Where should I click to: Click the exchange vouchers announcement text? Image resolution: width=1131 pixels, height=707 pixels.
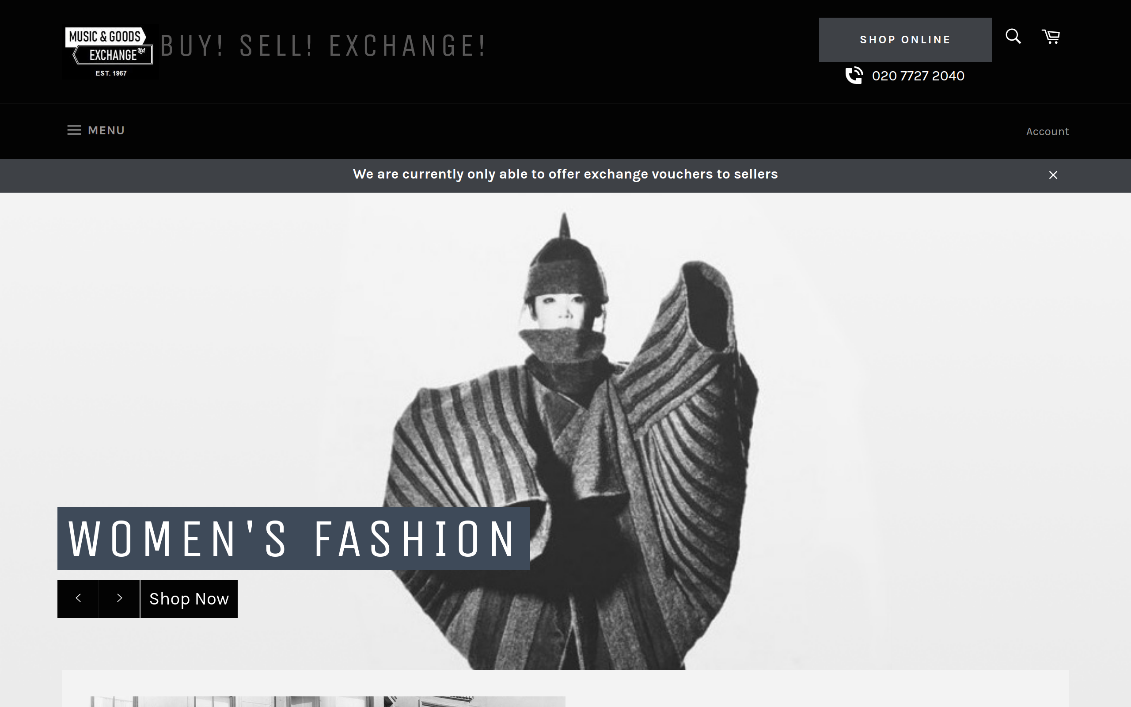pyautogui.click(x=565, y=174)
